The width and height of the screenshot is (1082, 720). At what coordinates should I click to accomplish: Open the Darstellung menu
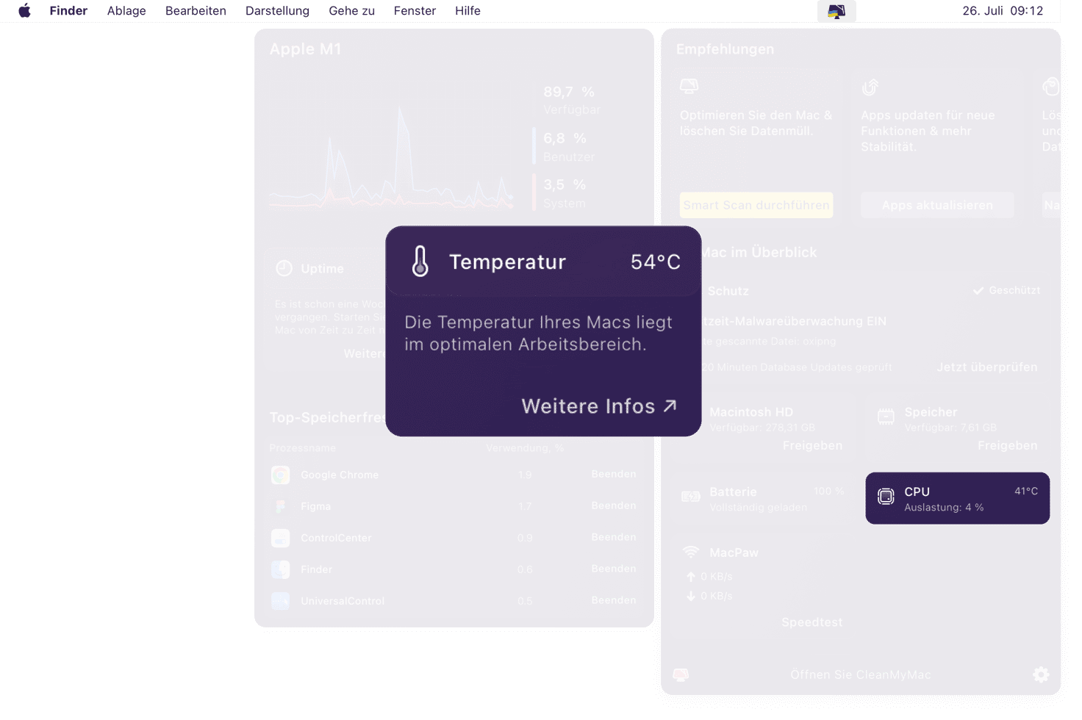pyautogui.click(x=277, y=10)
